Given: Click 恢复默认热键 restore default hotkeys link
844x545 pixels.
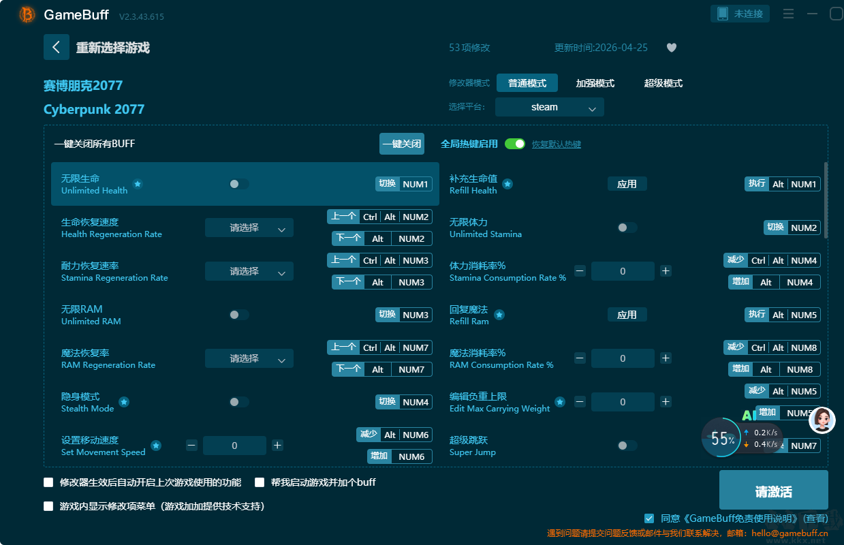Looking at the screenshot, I should tap(557, 144).
